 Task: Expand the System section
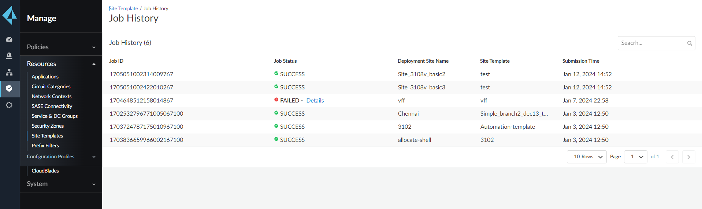tap(61, 184)
